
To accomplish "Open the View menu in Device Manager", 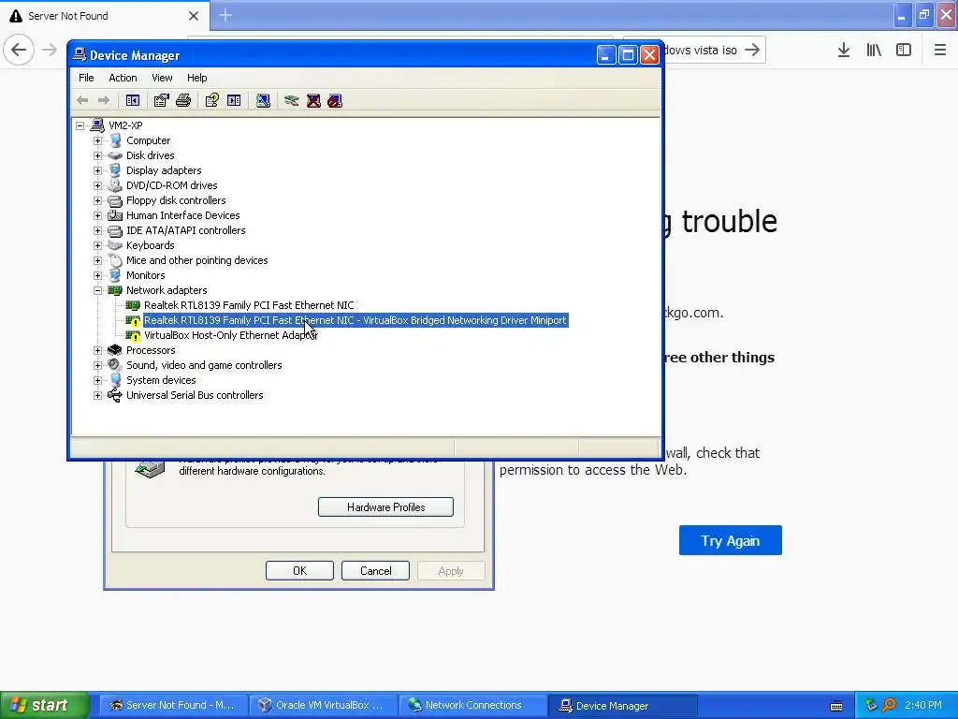I will pyautogui.click(x=162, y=78).
